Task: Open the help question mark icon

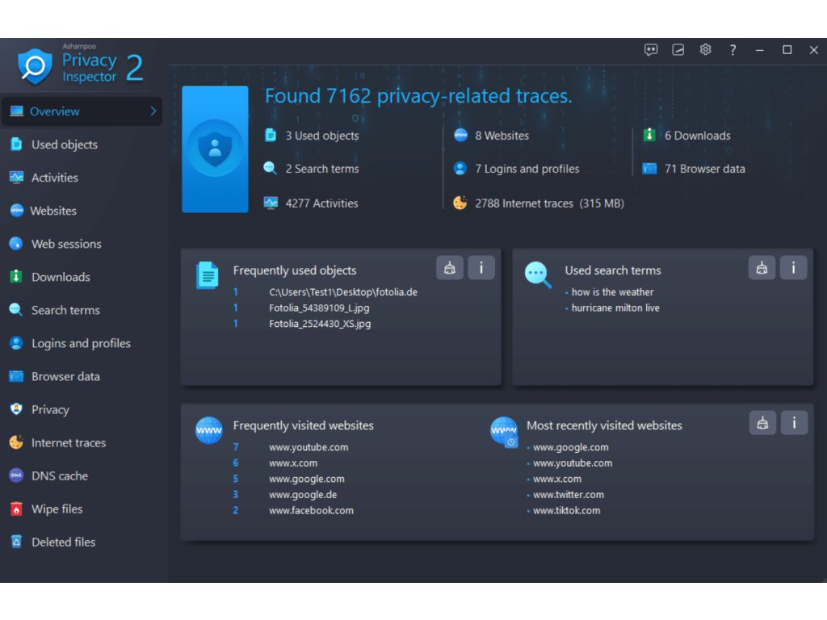Action: 733,50
